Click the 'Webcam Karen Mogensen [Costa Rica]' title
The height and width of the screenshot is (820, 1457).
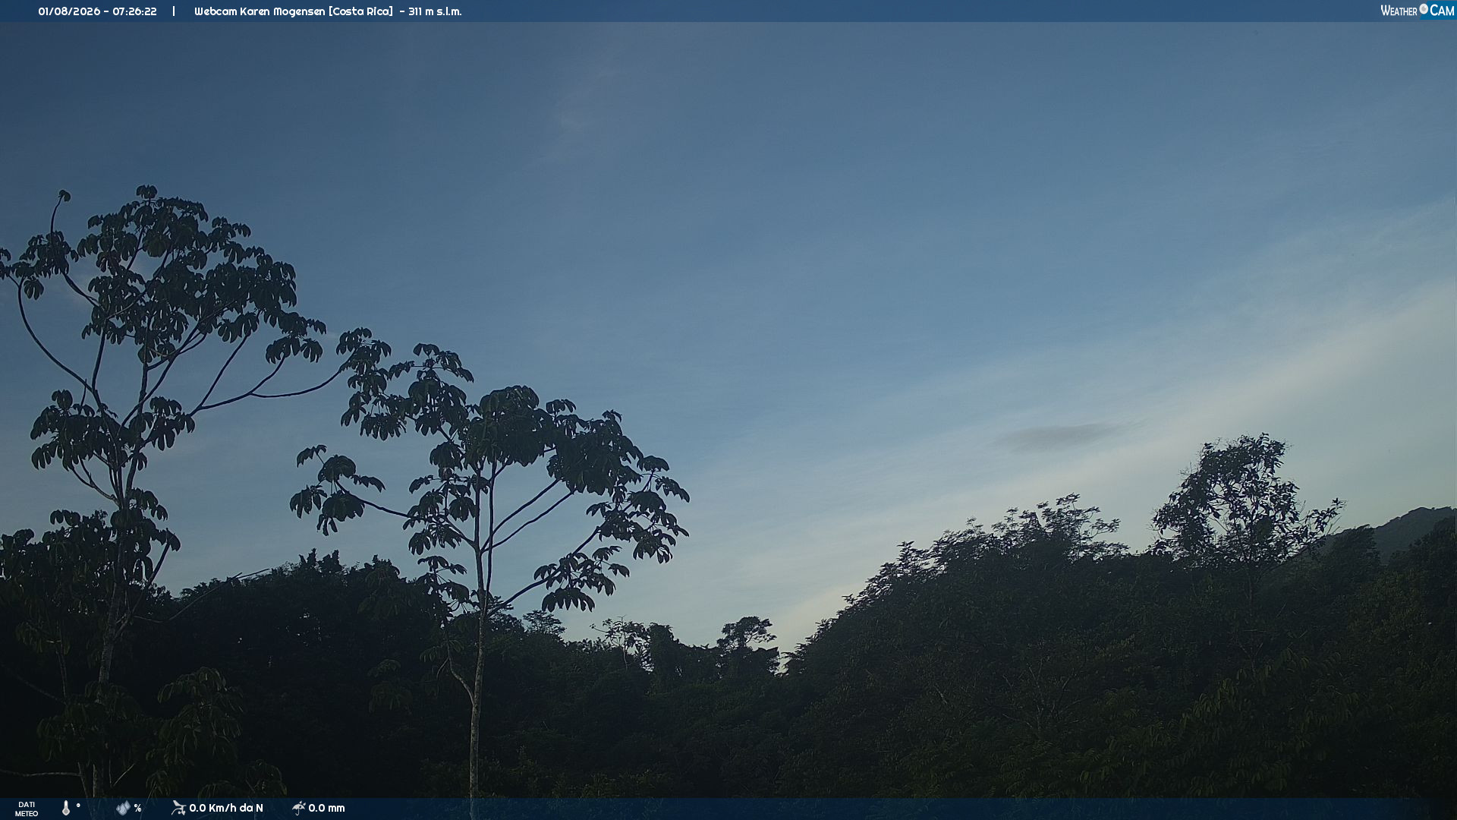point(294,11)
